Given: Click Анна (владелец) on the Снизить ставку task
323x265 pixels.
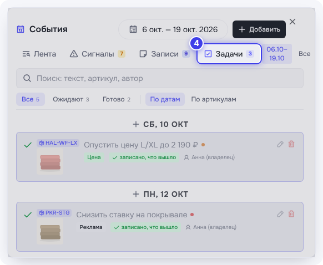Looking at the screenshot, I should 211,227.
